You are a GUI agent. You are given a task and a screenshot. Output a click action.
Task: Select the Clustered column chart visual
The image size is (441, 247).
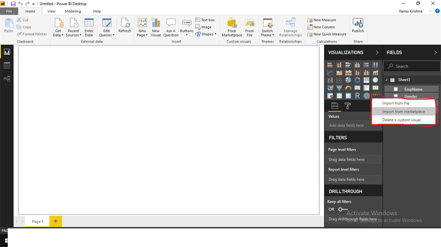(x=357, y=65)
